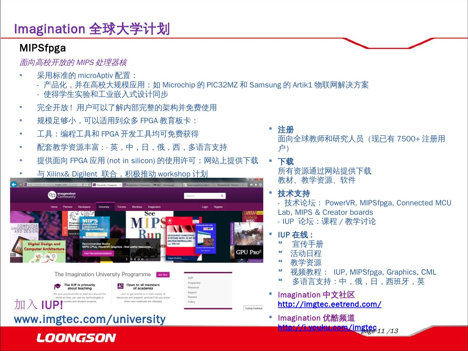Click the Register link
Image resolution: width=468 pixels, height=351 pixels.
[x=218, y=207]
